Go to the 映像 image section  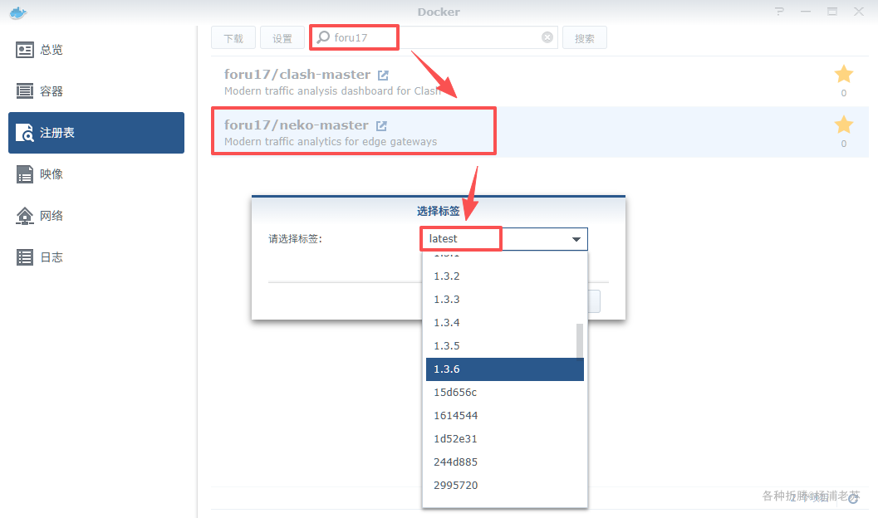pos(96,174)
